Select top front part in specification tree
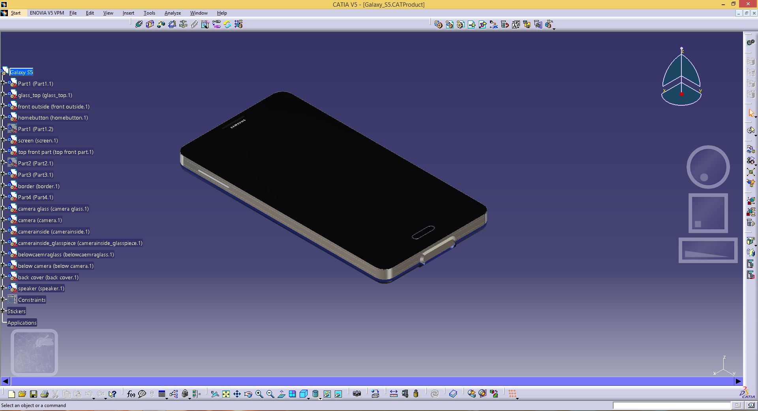This screenshot has width=758, height=411. [x=56, y=152]
